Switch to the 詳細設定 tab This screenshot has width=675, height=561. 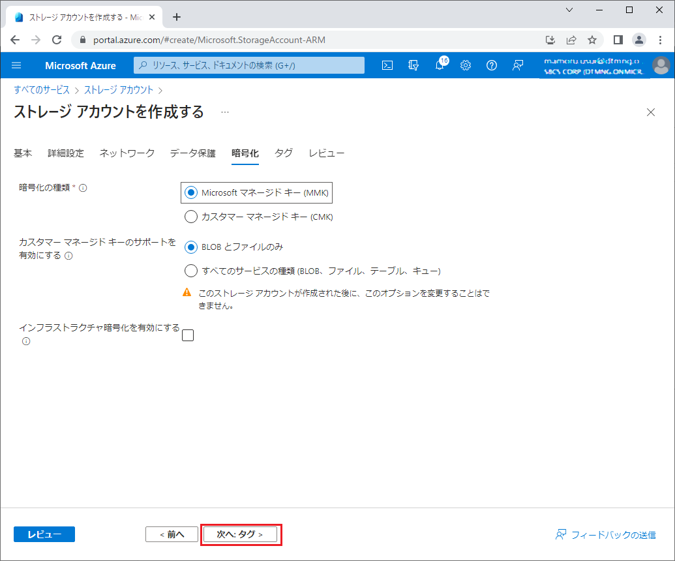[x=66, y=153]
